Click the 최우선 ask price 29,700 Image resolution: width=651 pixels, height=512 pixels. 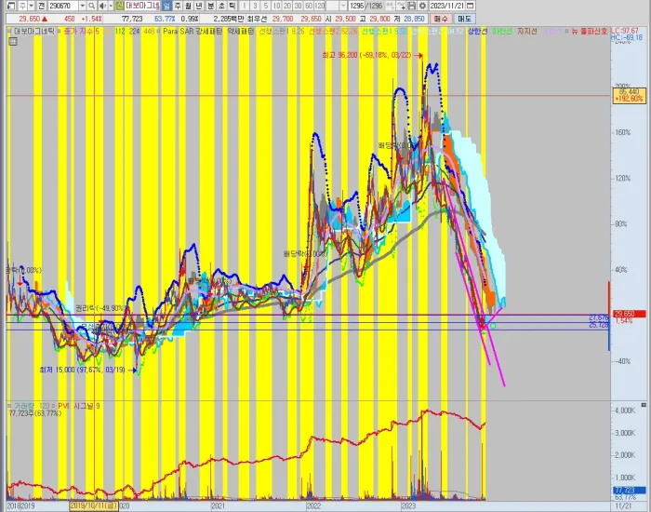coord(283,19)
